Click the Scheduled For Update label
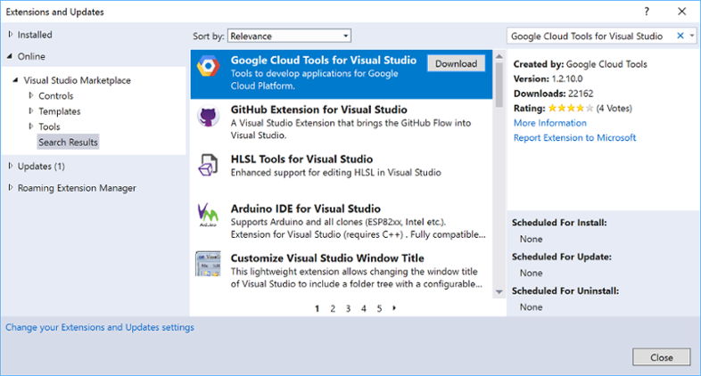 (562, 257)
